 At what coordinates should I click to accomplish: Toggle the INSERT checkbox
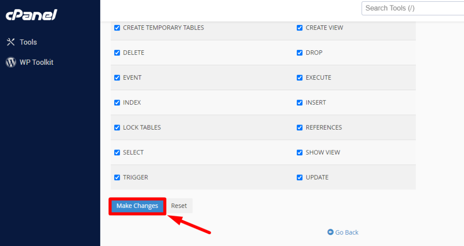(x=300, y=102)
